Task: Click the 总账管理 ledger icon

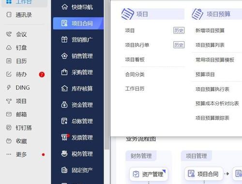Action: [64, 121]
